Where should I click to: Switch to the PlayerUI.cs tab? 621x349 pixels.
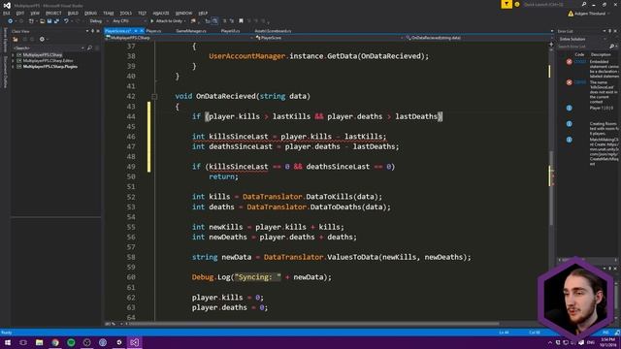(230, 31)
